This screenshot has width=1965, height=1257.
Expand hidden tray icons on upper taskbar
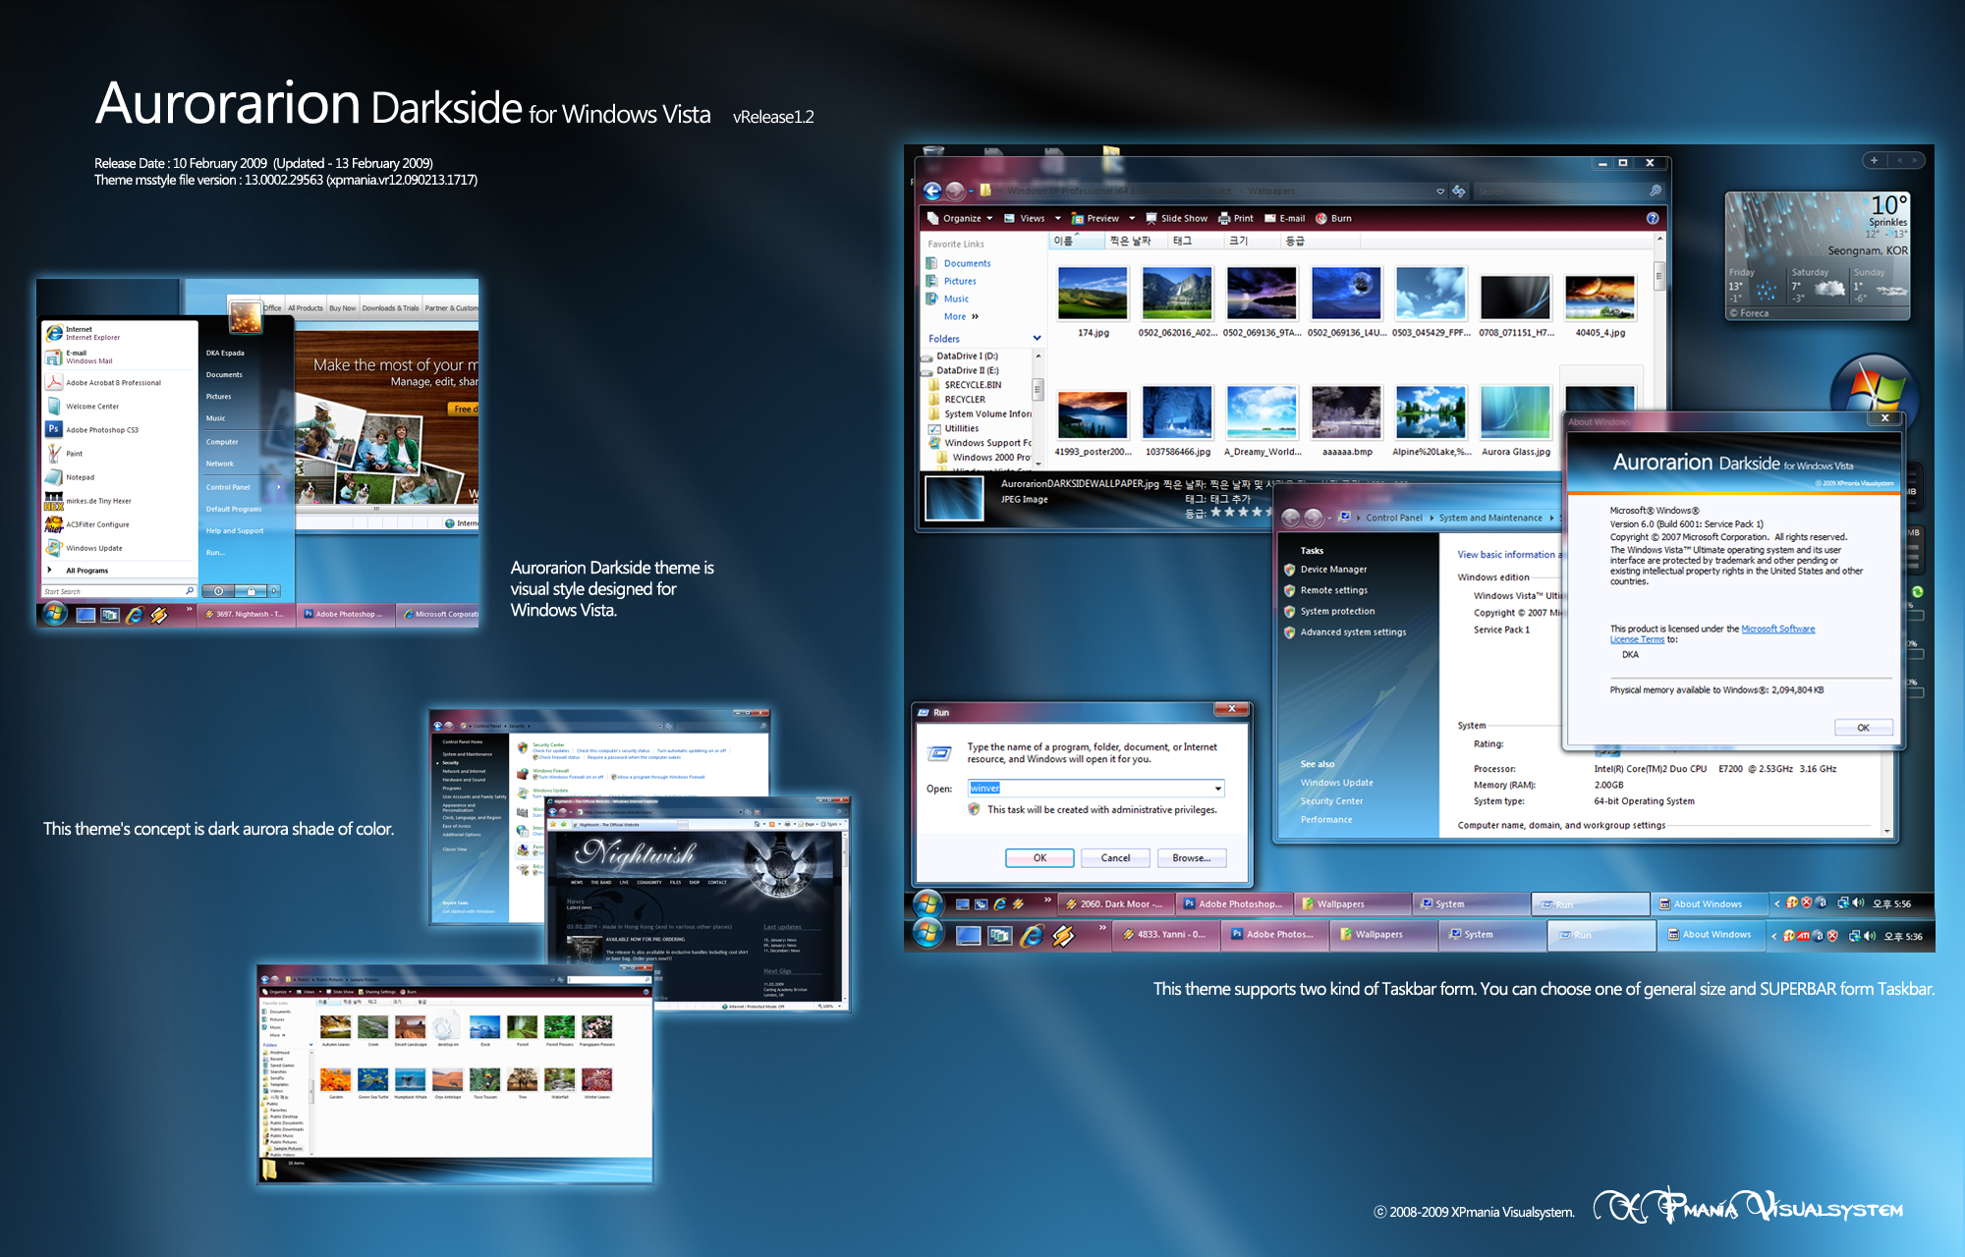(x=1776, y=903)
